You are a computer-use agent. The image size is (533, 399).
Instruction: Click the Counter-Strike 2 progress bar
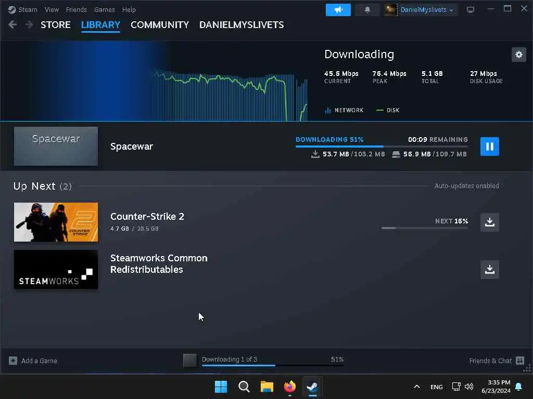tap(425, 228)
